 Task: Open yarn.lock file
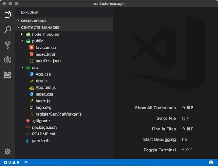[x=41, y=141]
